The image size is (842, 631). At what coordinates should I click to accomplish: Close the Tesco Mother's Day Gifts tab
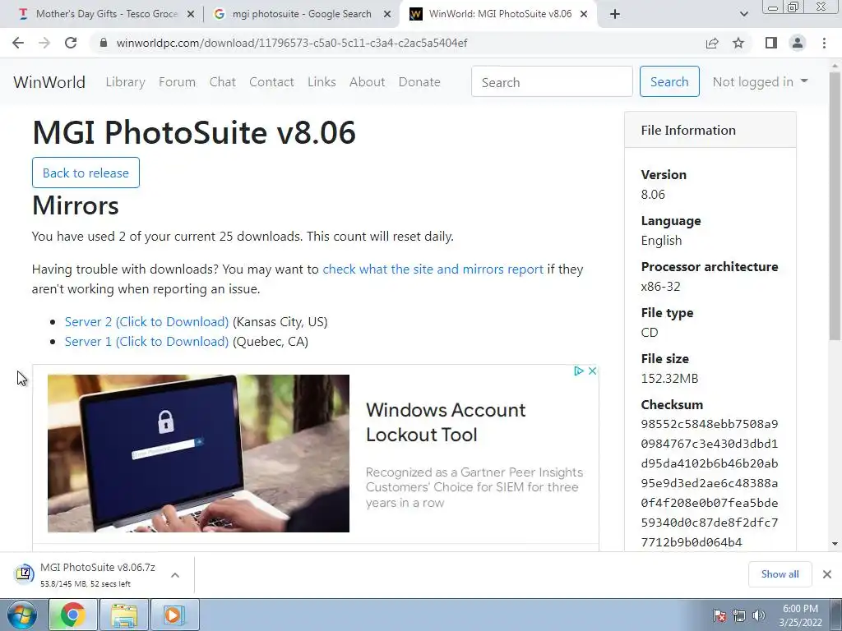coord(191,15)
